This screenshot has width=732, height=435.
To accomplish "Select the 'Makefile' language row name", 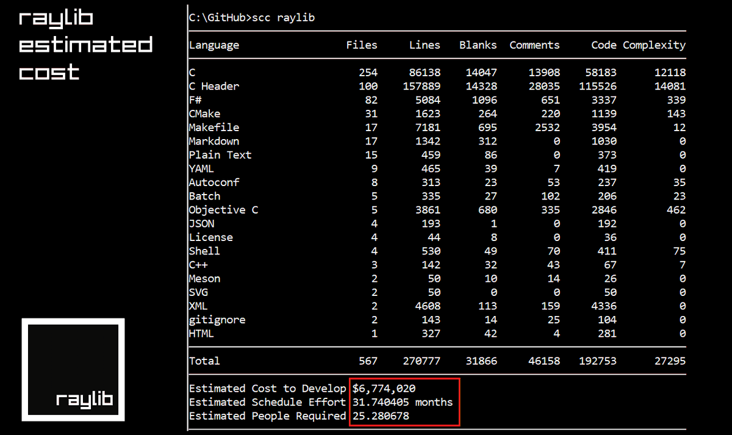I will click(x=214, y=128).
